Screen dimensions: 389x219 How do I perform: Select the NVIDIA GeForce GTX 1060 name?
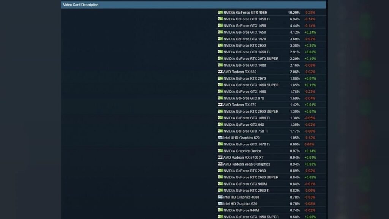pyautogui.click(x=245, y=13)
